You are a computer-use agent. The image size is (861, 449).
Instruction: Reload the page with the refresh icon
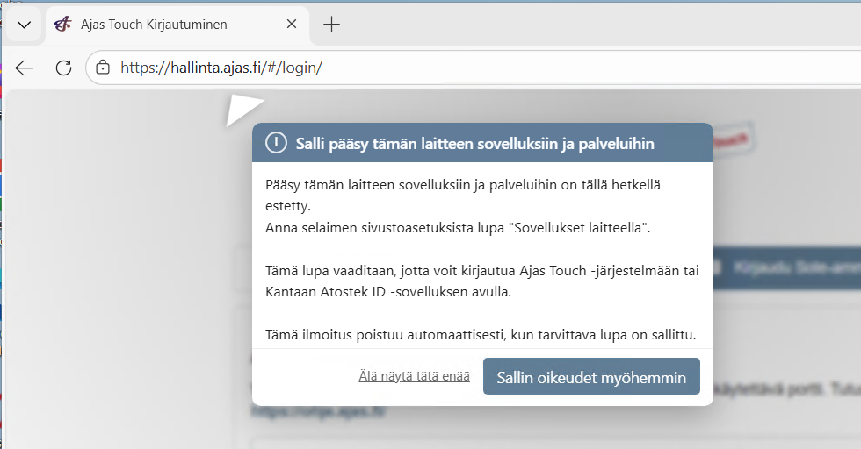click(63, 68)
